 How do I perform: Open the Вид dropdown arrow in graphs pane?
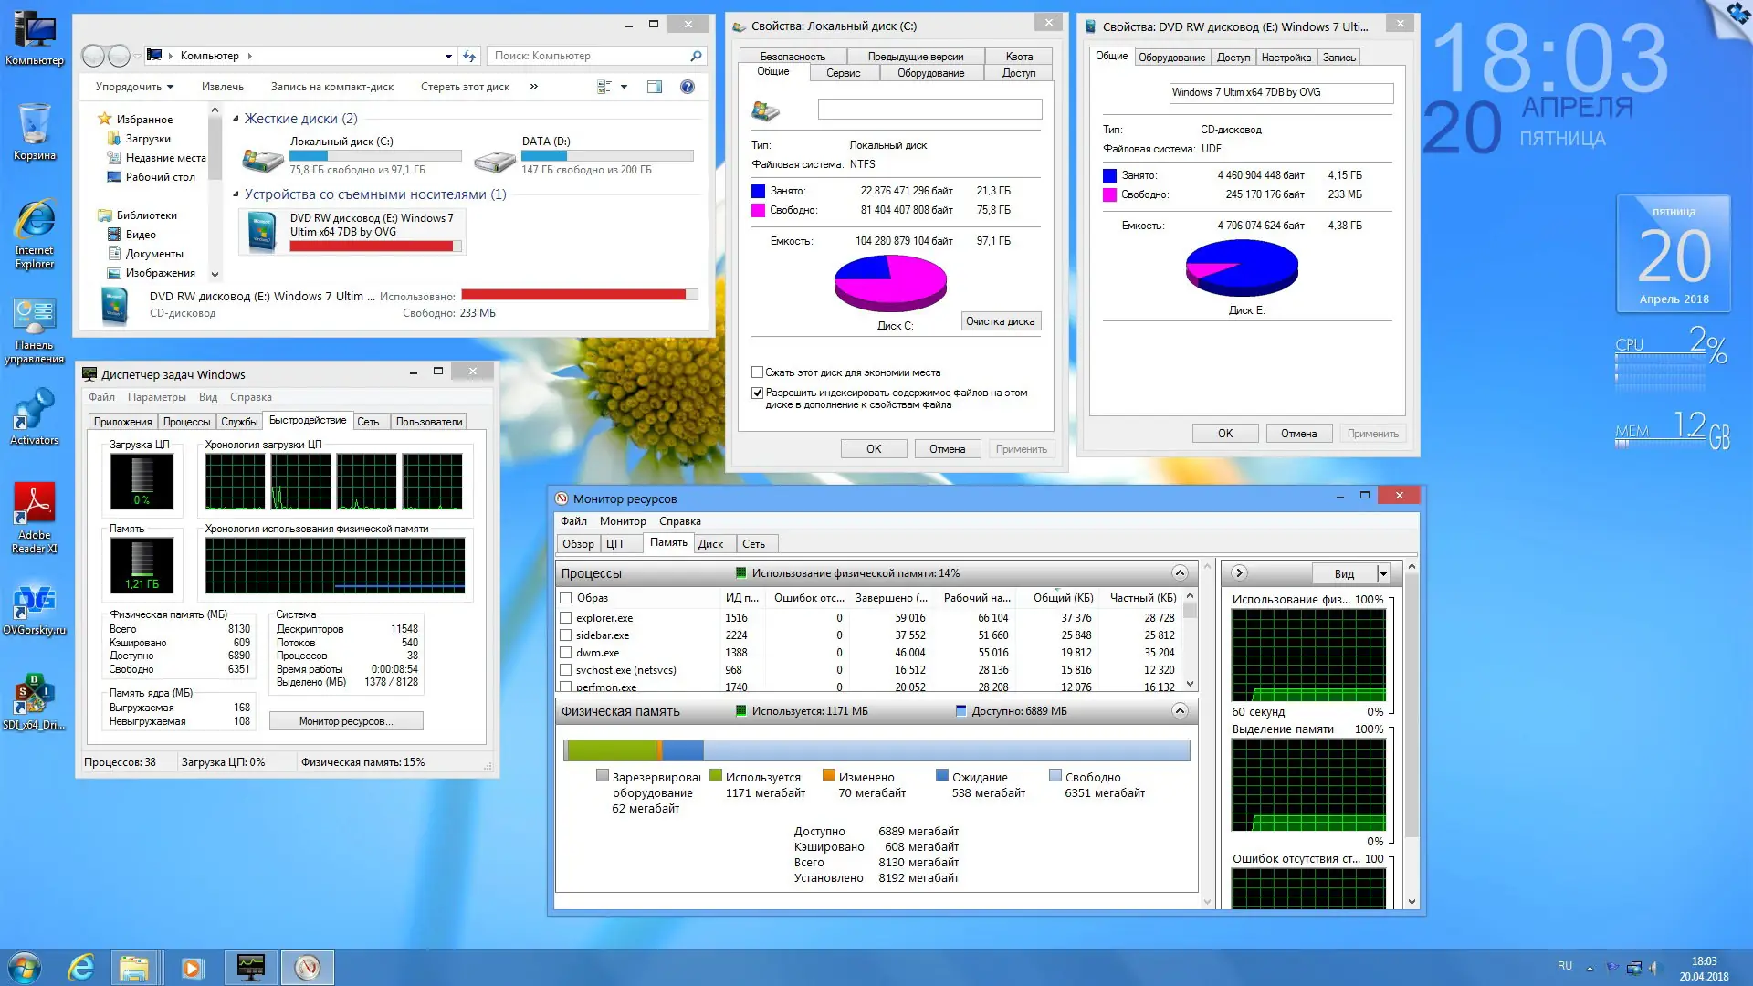click(x=1383, y=573)
